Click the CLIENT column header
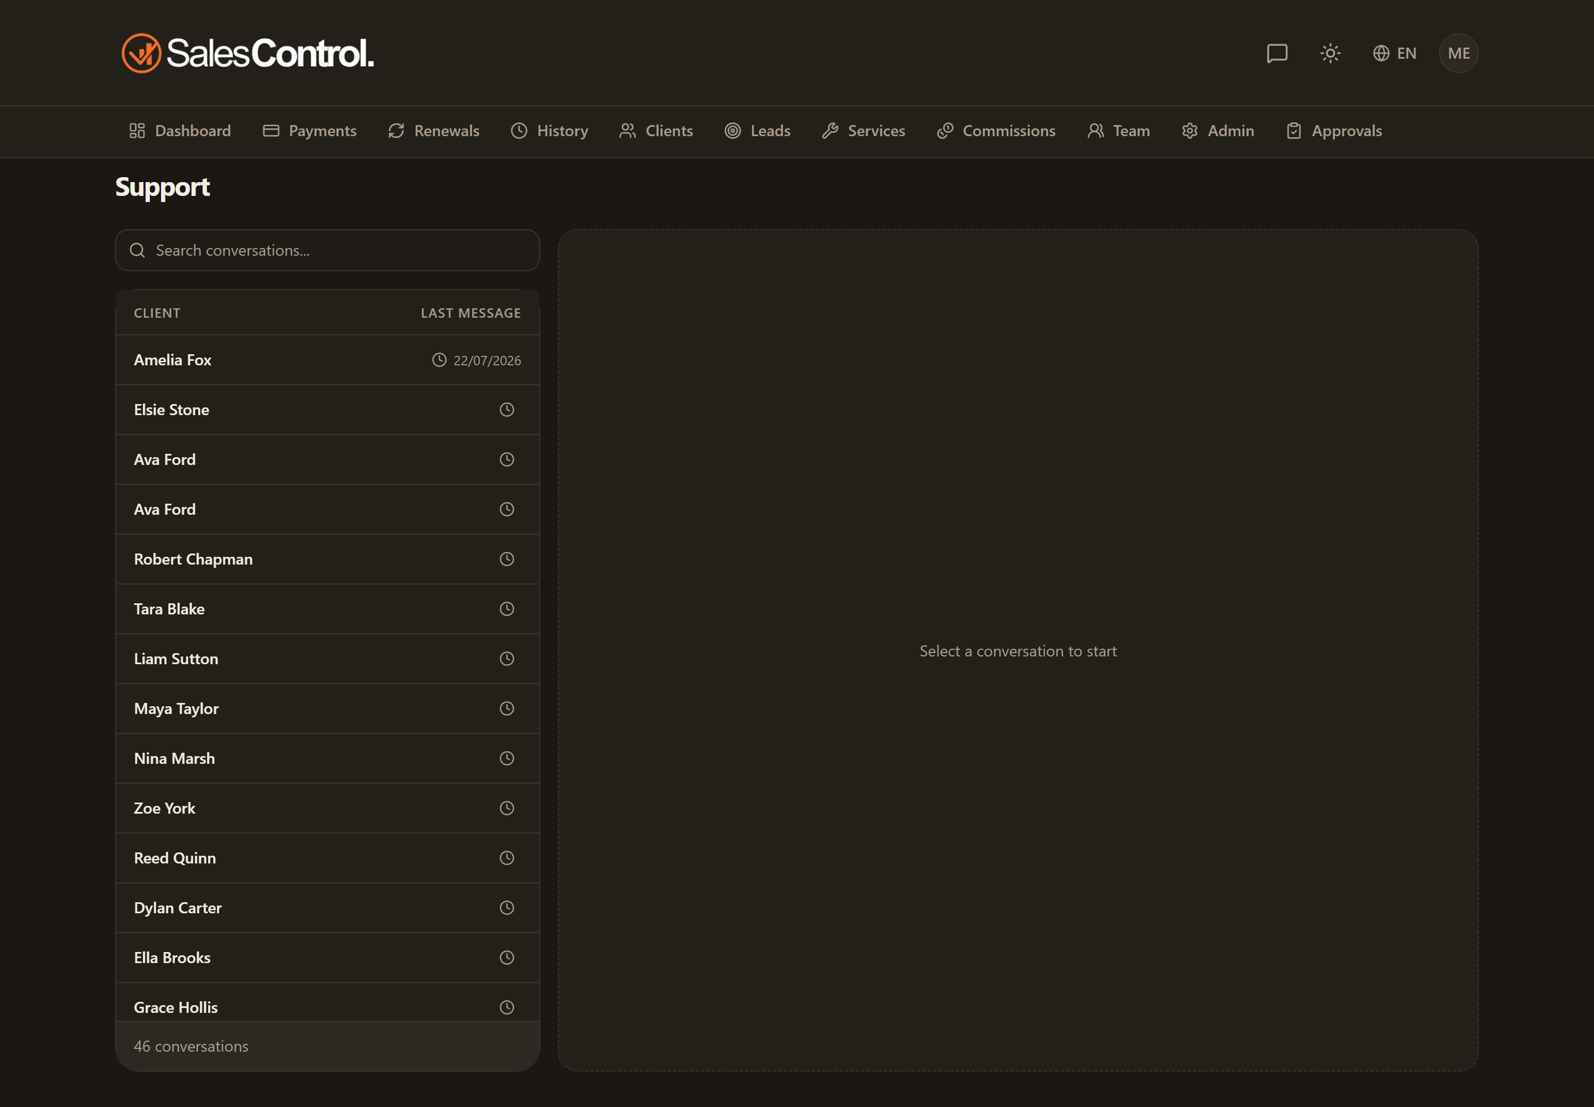The image size is (1594, 1107). [x=157, y=313]
